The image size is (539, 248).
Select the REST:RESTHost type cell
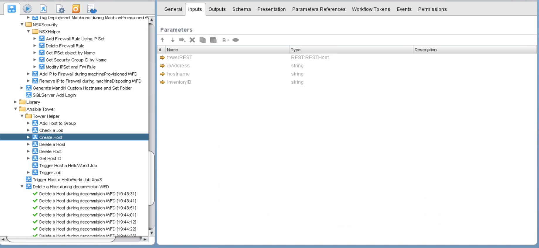pyautogui.click(x=310, y=57)
